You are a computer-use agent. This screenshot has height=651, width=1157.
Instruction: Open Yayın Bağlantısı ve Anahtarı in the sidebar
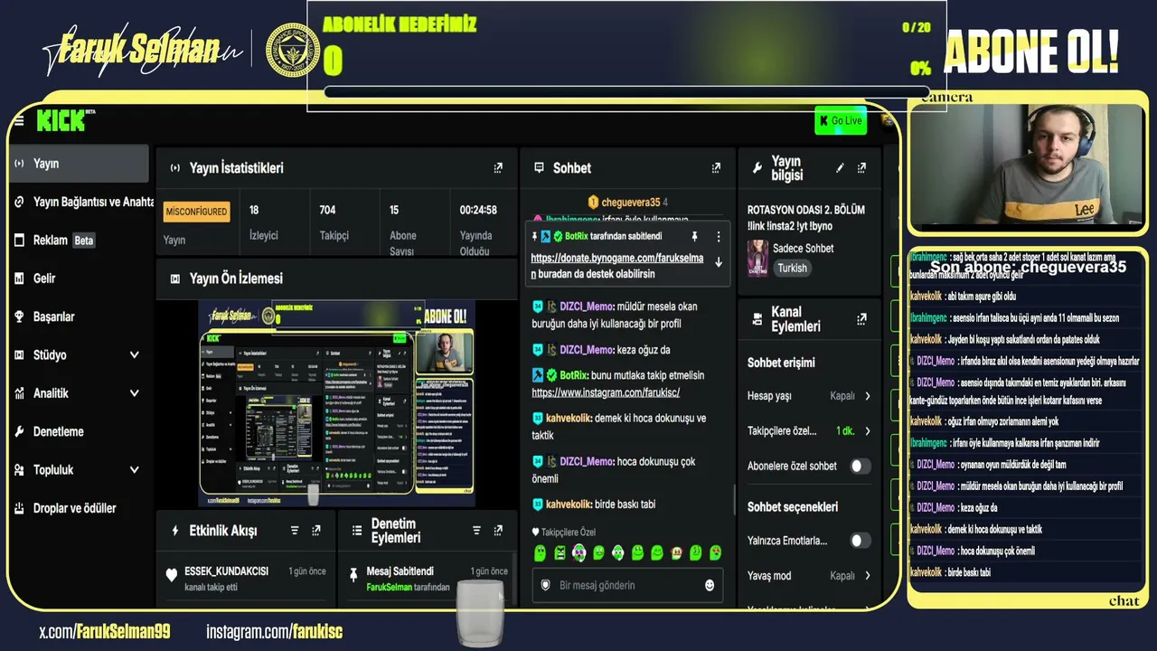click(x=83, y=202)
